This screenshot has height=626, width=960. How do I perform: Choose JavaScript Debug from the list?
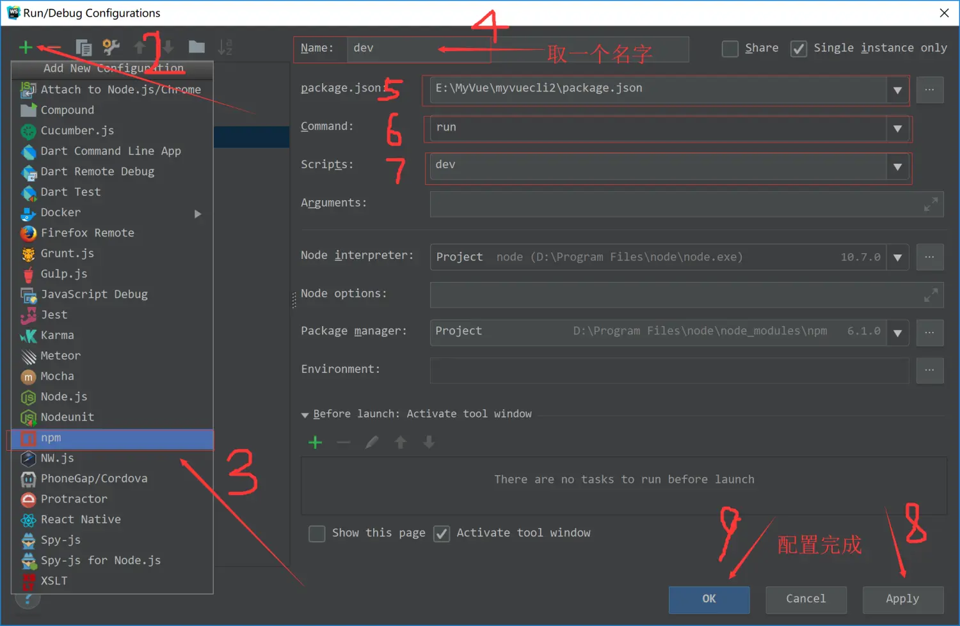click(113, 295)
